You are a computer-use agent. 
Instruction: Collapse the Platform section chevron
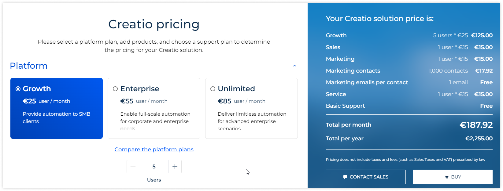294,66
